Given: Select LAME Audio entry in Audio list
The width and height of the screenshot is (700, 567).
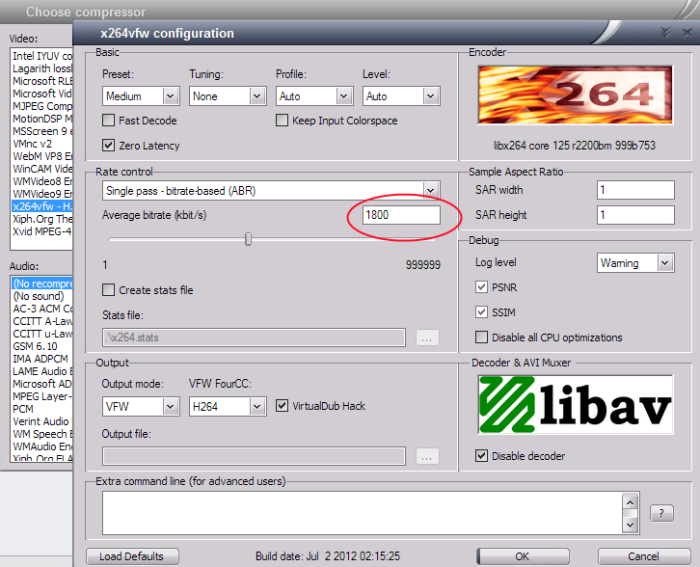Looking at the screenshot, I should click(39, 371).
